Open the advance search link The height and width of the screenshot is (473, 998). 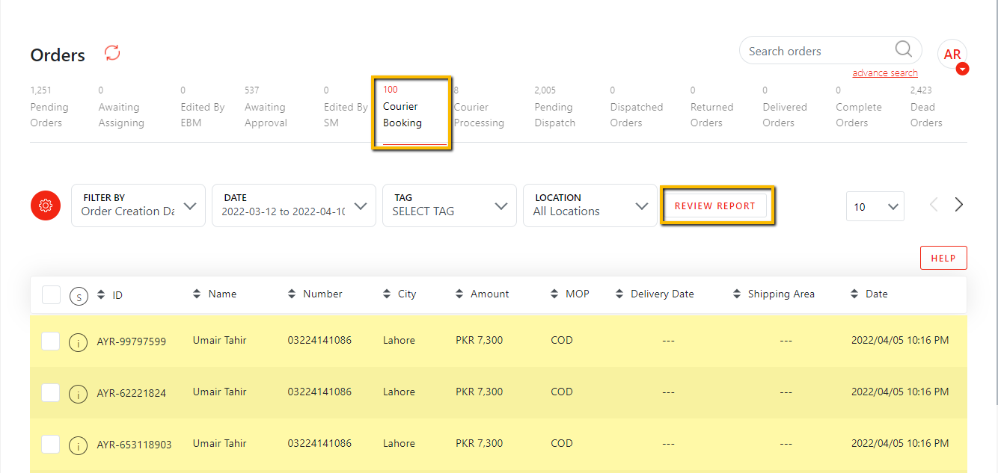884,73
